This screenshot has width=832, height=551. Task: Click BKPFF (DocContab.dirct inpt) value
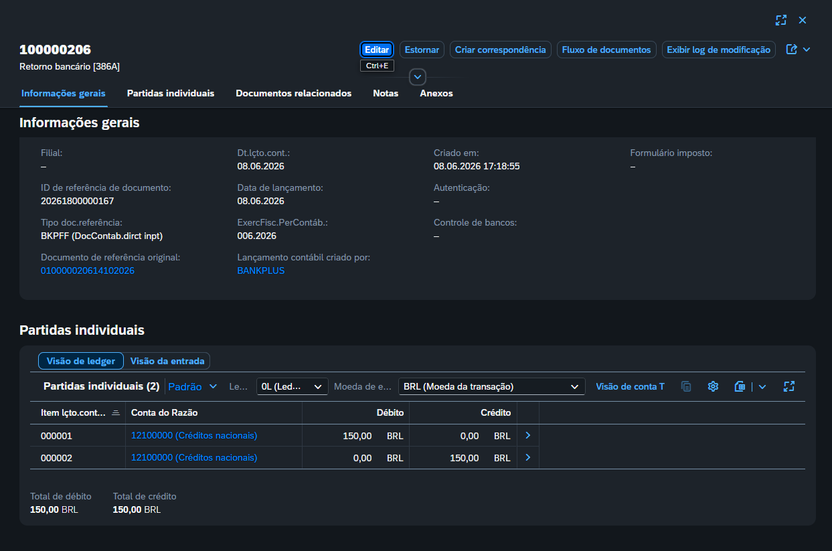click(x=102, y=236)
